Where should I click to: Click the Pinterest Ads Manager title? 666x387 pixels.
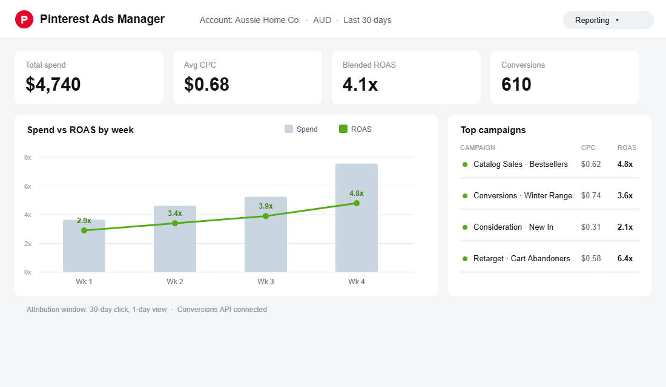coord(102,19)
